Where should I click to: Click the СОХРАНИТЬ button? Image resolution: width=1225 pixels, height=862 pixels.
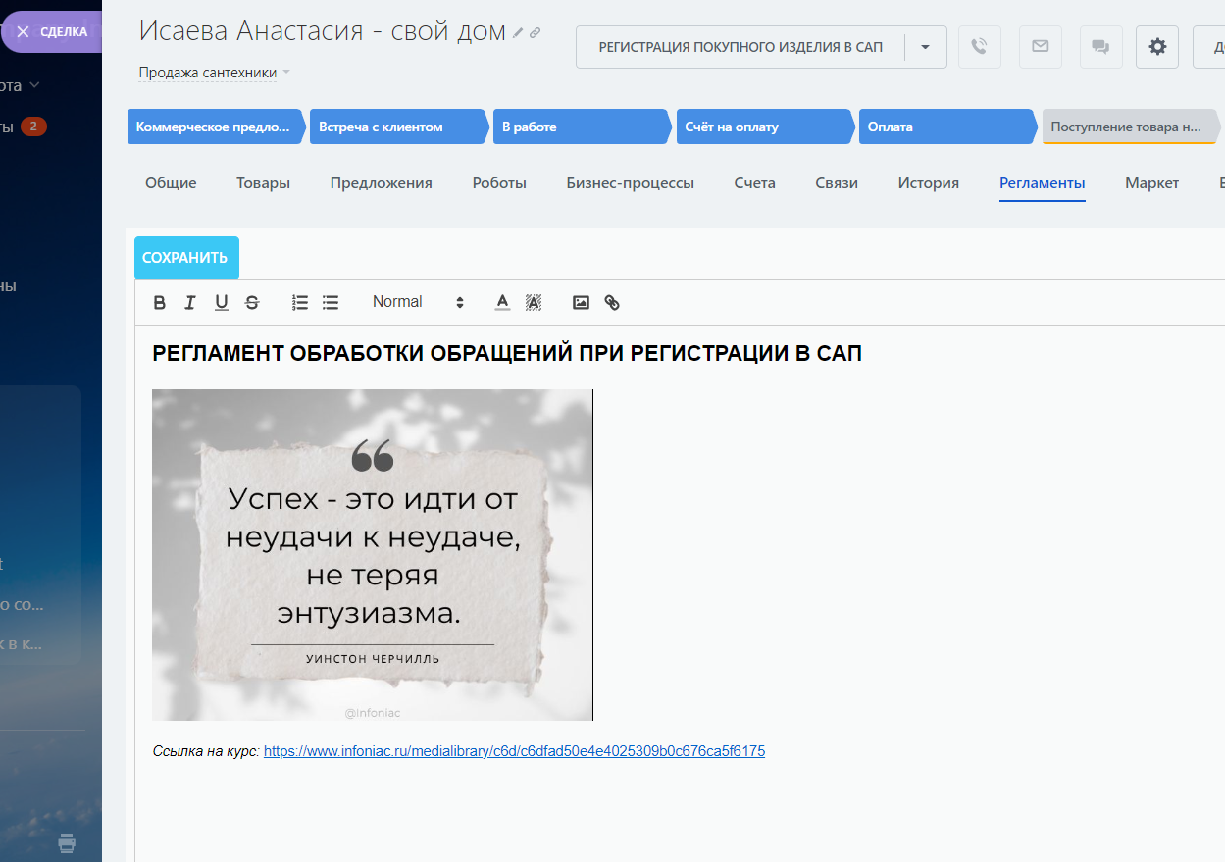(x=185, y=258)
